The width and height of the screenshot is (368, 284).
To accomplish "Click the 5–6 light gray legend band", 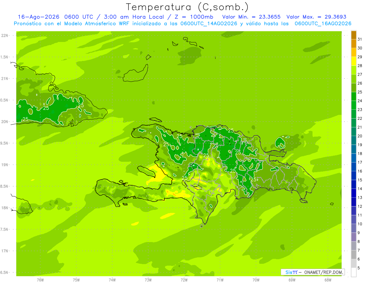I will 354,263.
